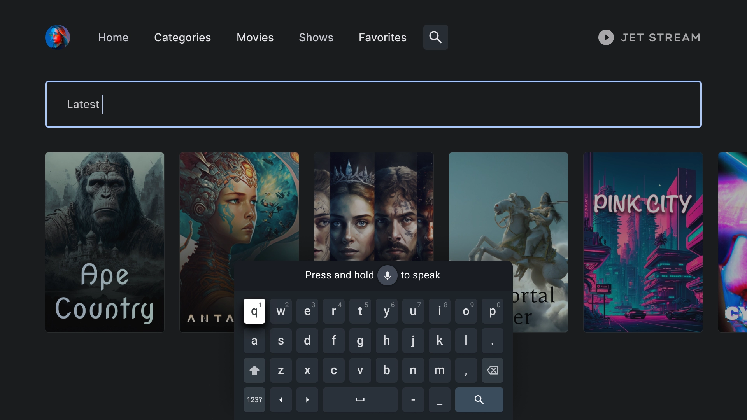The image size is (747, 420).
Task: Open the Categories navigation tab
Action: pyautogui.click(x=182, y=37)
